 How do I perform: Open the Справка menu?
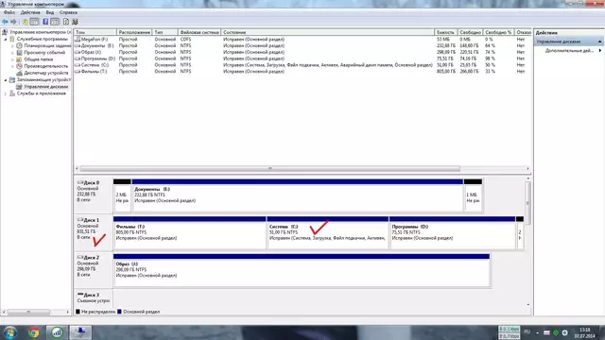pos(68,12)
